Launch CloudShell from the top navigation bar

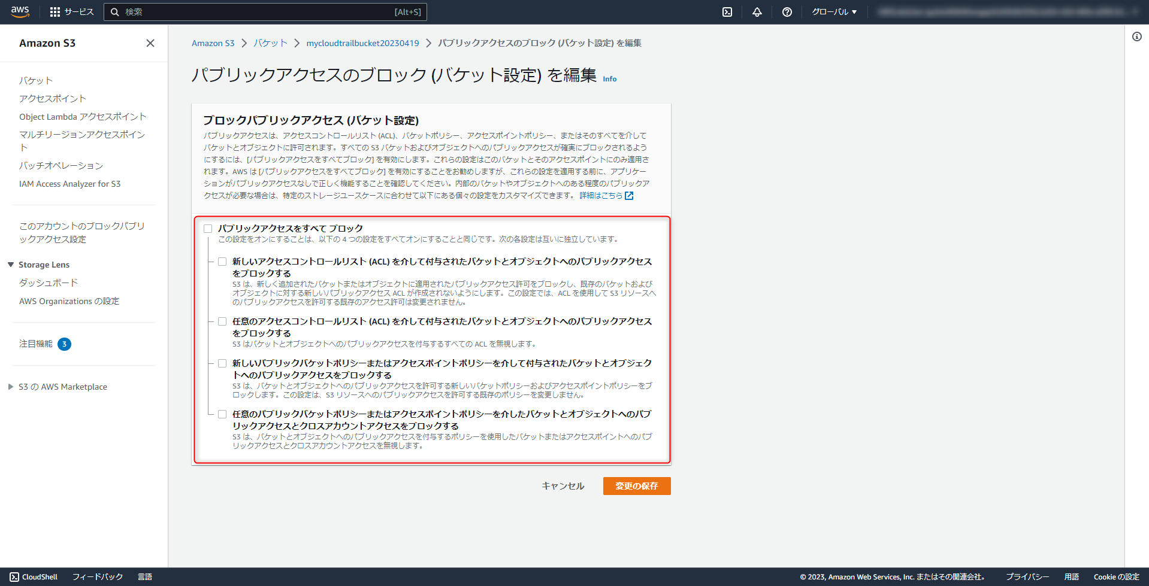coord(727,11)
